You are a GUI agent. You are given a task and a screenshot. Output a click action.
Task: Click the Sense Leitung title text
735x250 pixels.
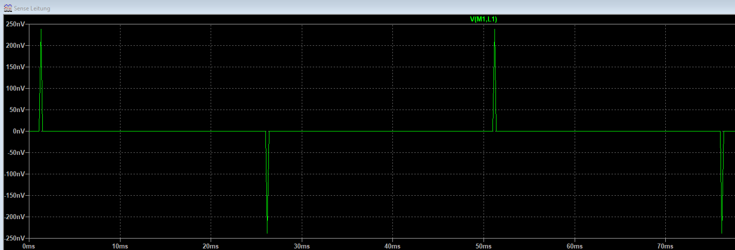pyautogui.click(x=32, y=8)
